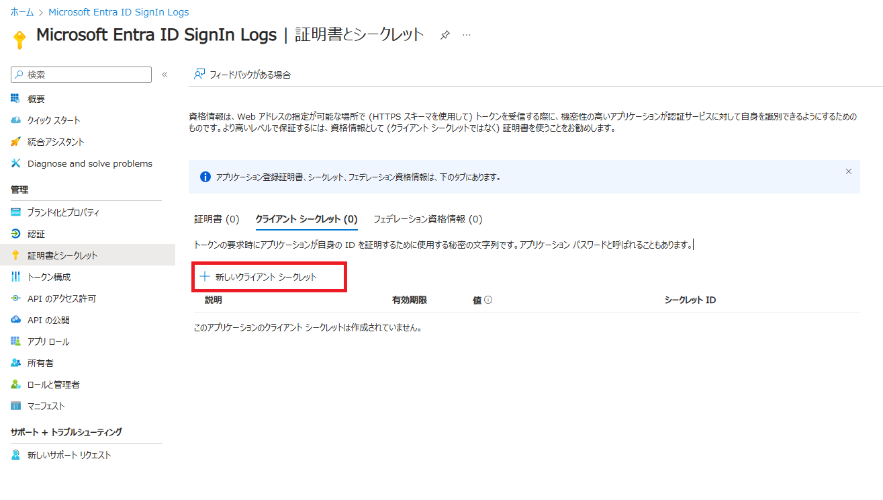Viewport: 883px width, 500px height.
Task: Open the フェデレーション資格情報 (0) tab
Action: 428,219
